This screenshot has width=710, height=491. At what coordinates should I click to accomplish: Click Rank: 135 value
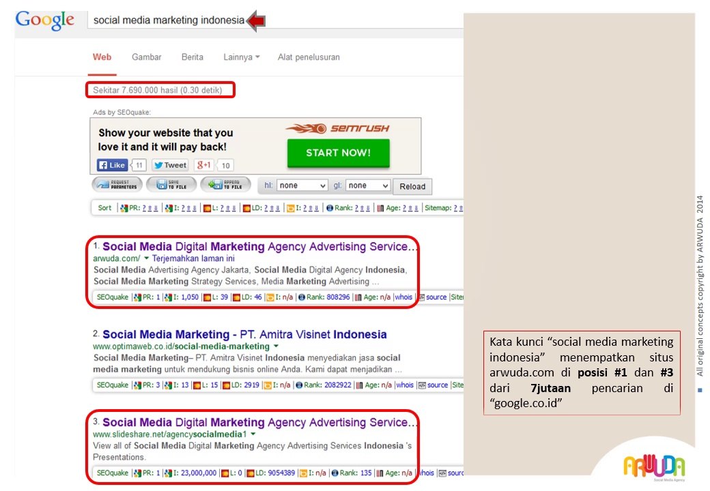[356, 473]
